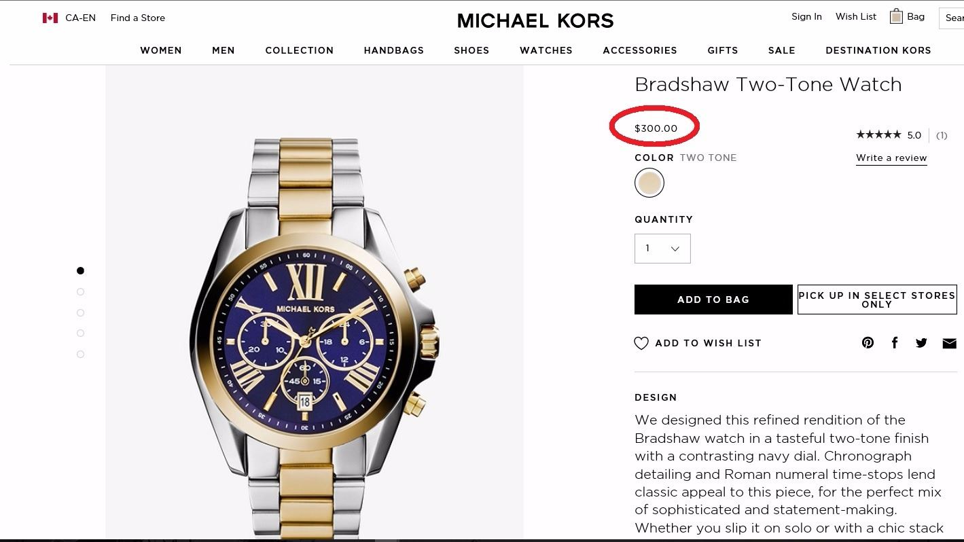This screenshot has width=964, height=542.
Task: Click the heart wish list icon
Action: click(641, 344)
